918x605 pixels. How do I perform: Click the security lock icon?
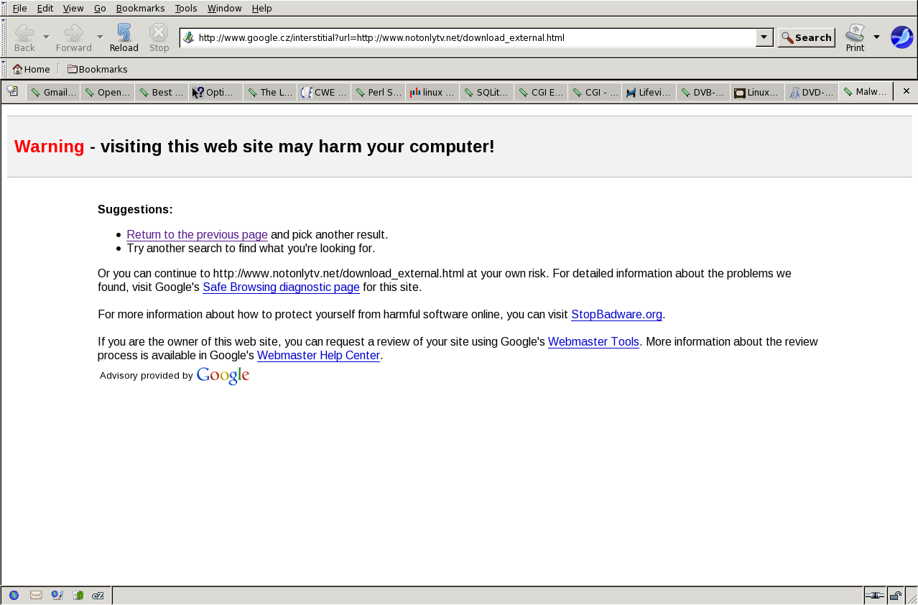(x=895, y=595)
